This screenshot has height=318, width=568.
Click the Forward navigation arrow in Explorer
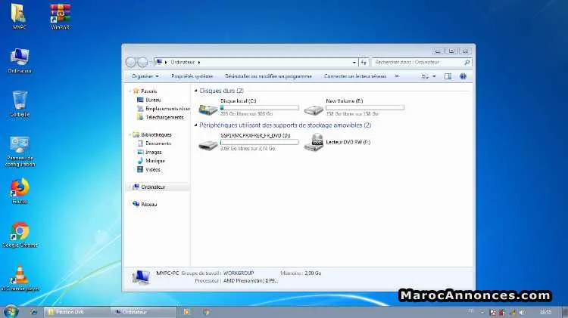pyautogui.click(x=142, y=62)
